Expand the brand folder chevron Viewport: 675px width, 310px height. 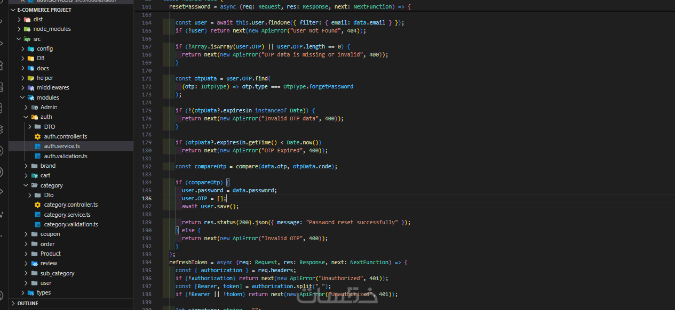point(27,166)
